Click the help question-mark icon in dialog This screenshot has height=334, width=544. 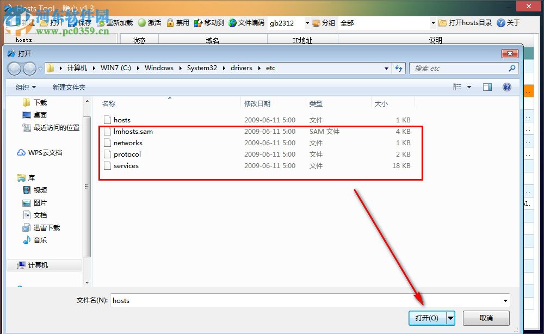506,86
